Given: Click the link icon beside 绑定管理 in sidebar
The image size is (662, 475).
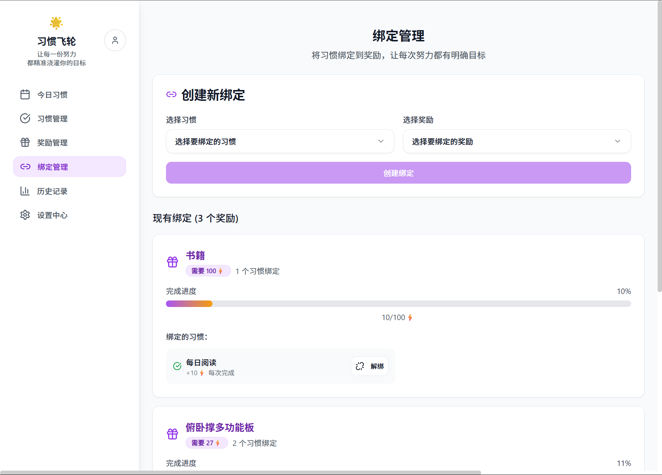Looking at the screenshot, I should (x=25, y=167).
